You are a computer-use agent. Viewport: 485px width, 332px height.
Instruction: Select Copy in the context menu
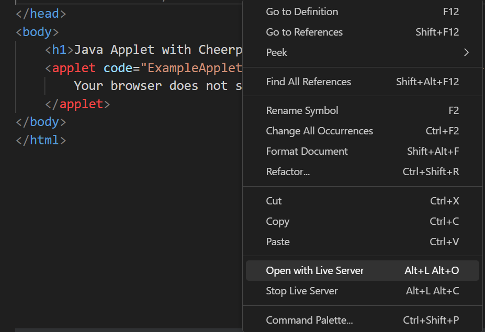click(x=362, y=222)
